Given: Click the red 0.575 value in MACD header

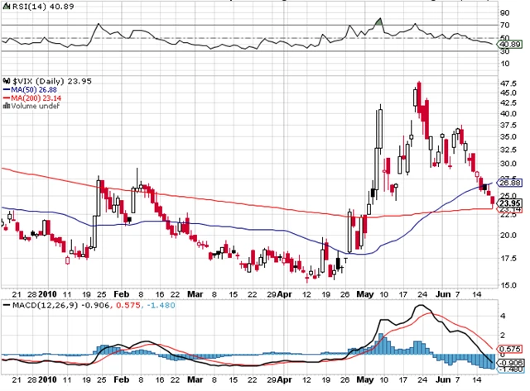Looking at the screenshot, I should [128, 305].
